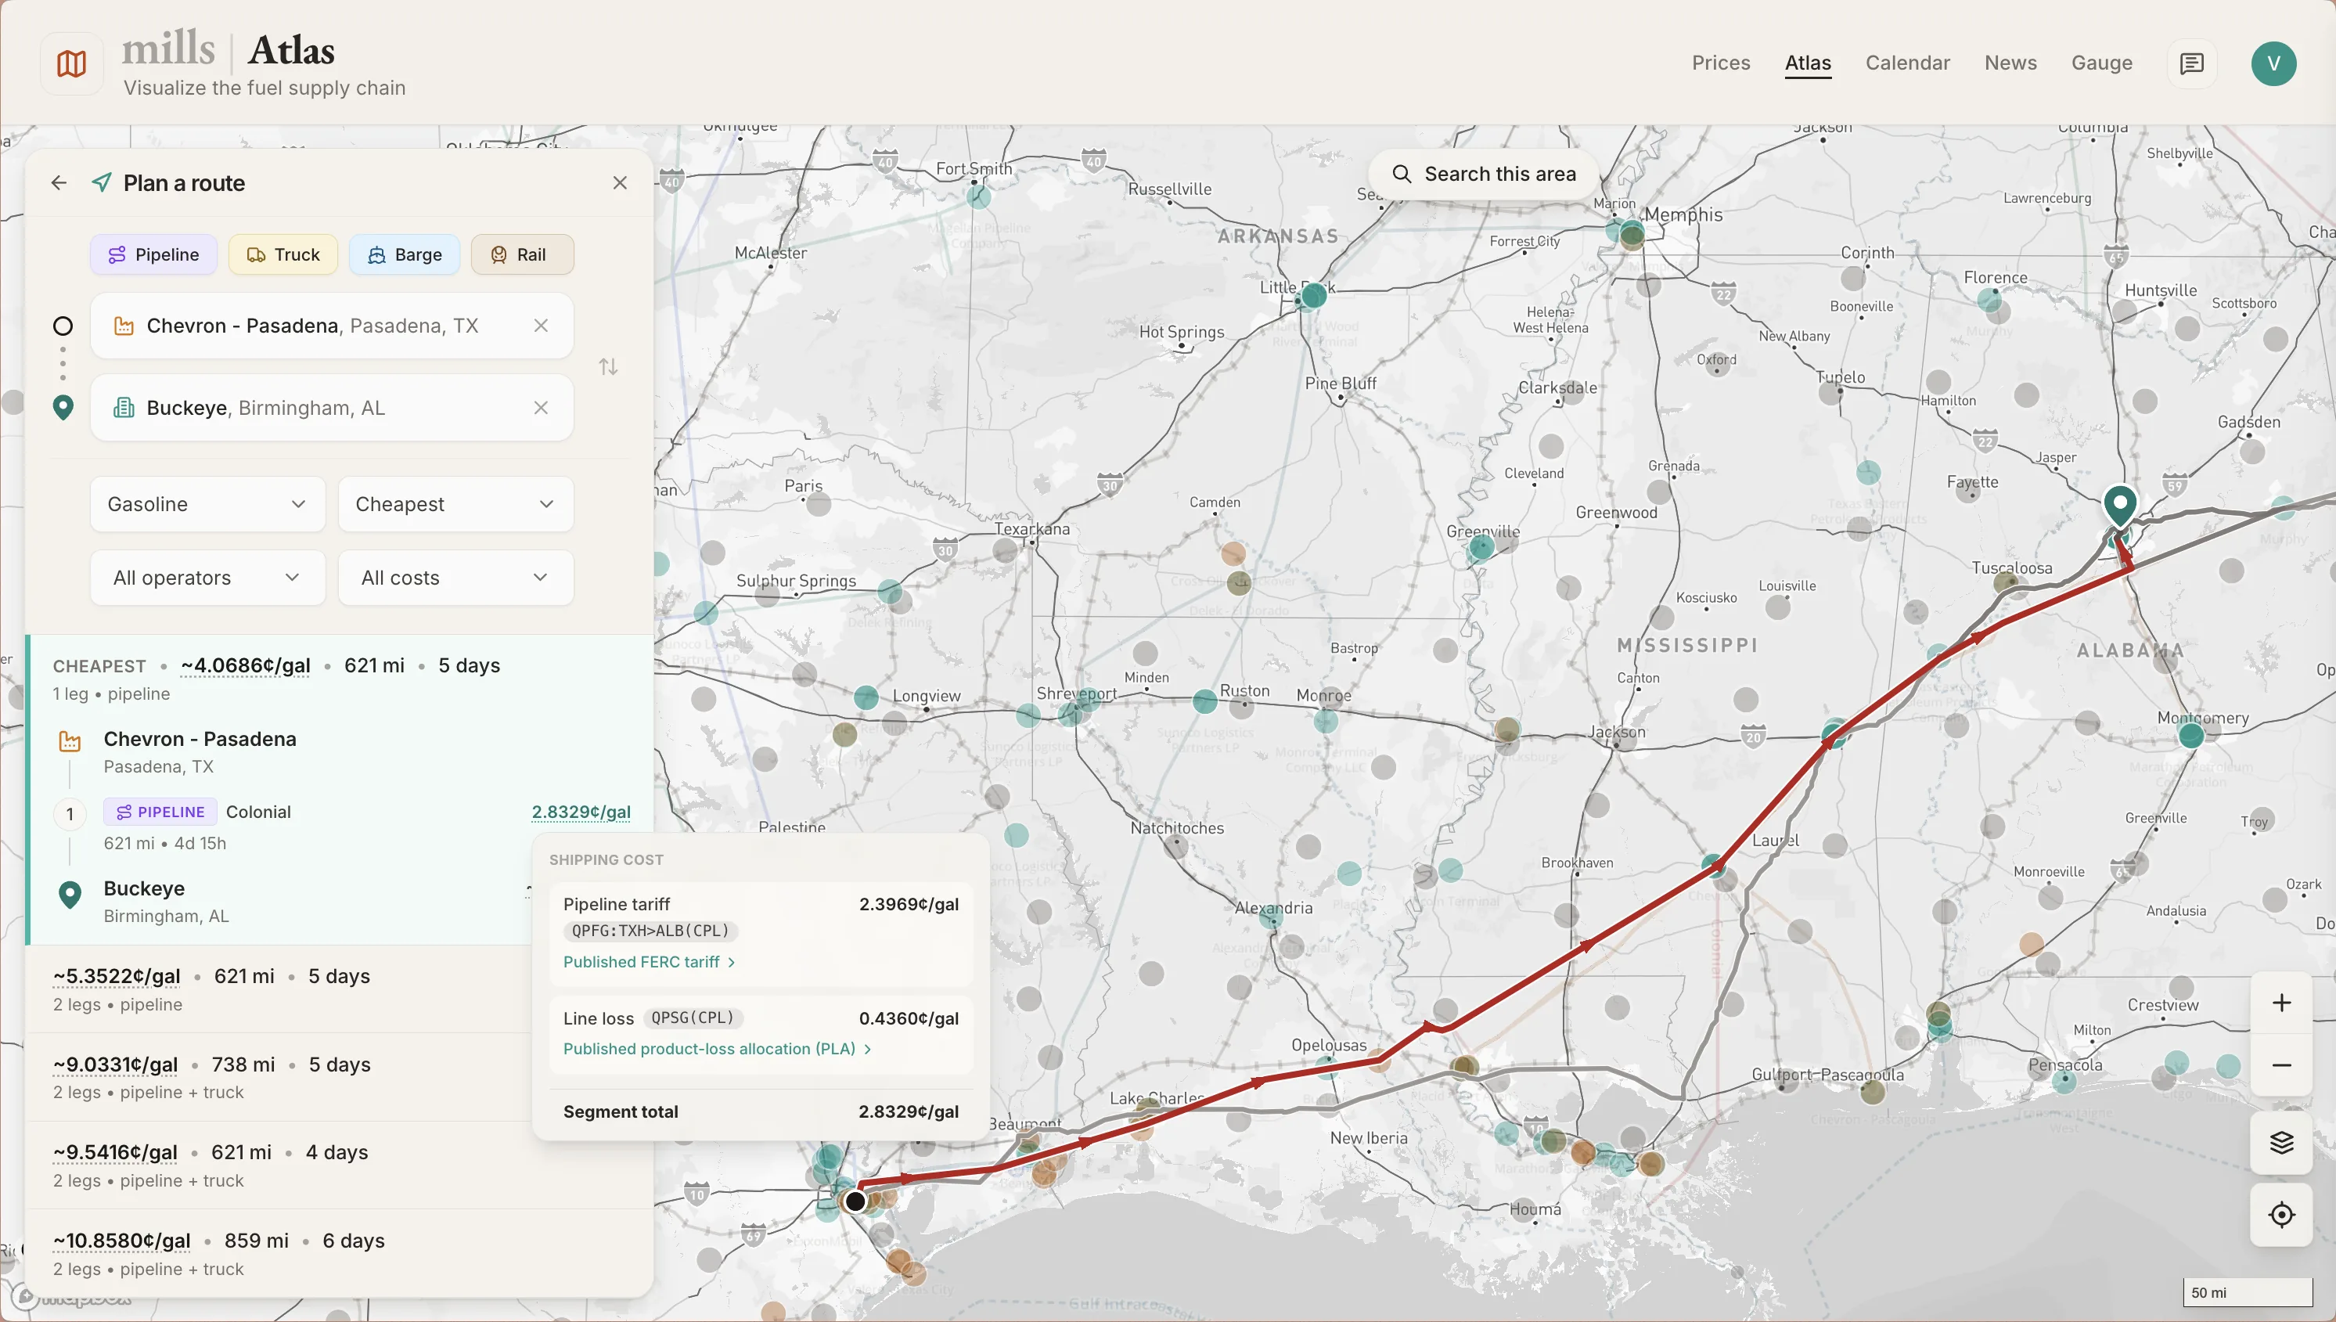This screenshot has height=1322, width=2336.
Task: Click the Colonial operator name
Action: (x=259, y=812)
